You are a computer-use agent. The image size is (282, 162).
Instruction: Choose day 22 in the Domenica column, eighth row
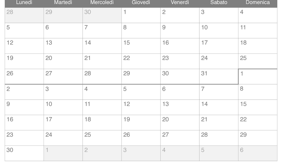258,123
